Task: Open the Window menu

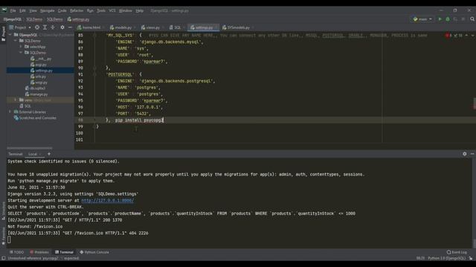Action: point(126,10)
